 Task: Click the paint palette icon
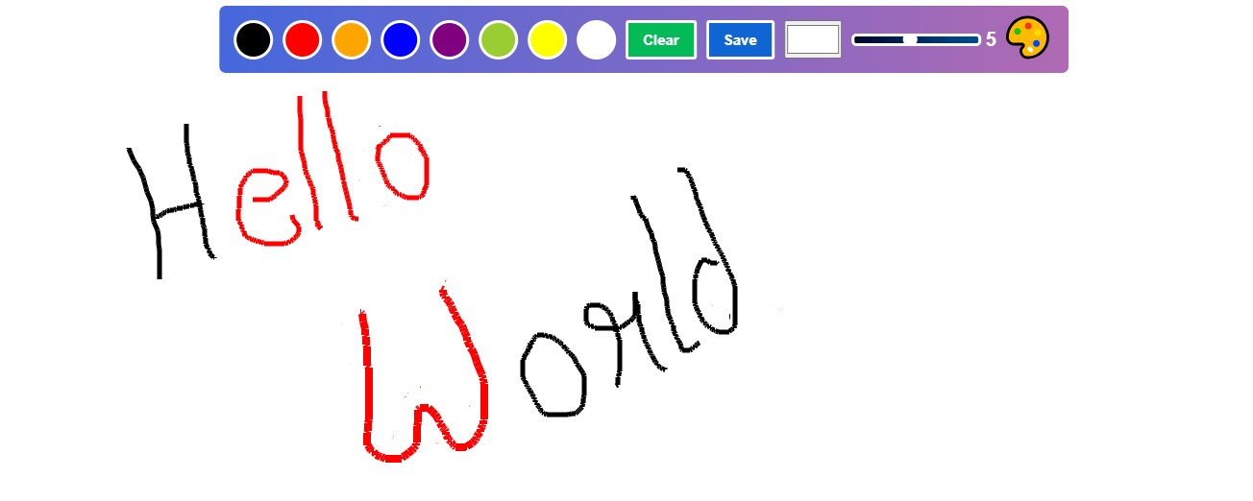1027,39
